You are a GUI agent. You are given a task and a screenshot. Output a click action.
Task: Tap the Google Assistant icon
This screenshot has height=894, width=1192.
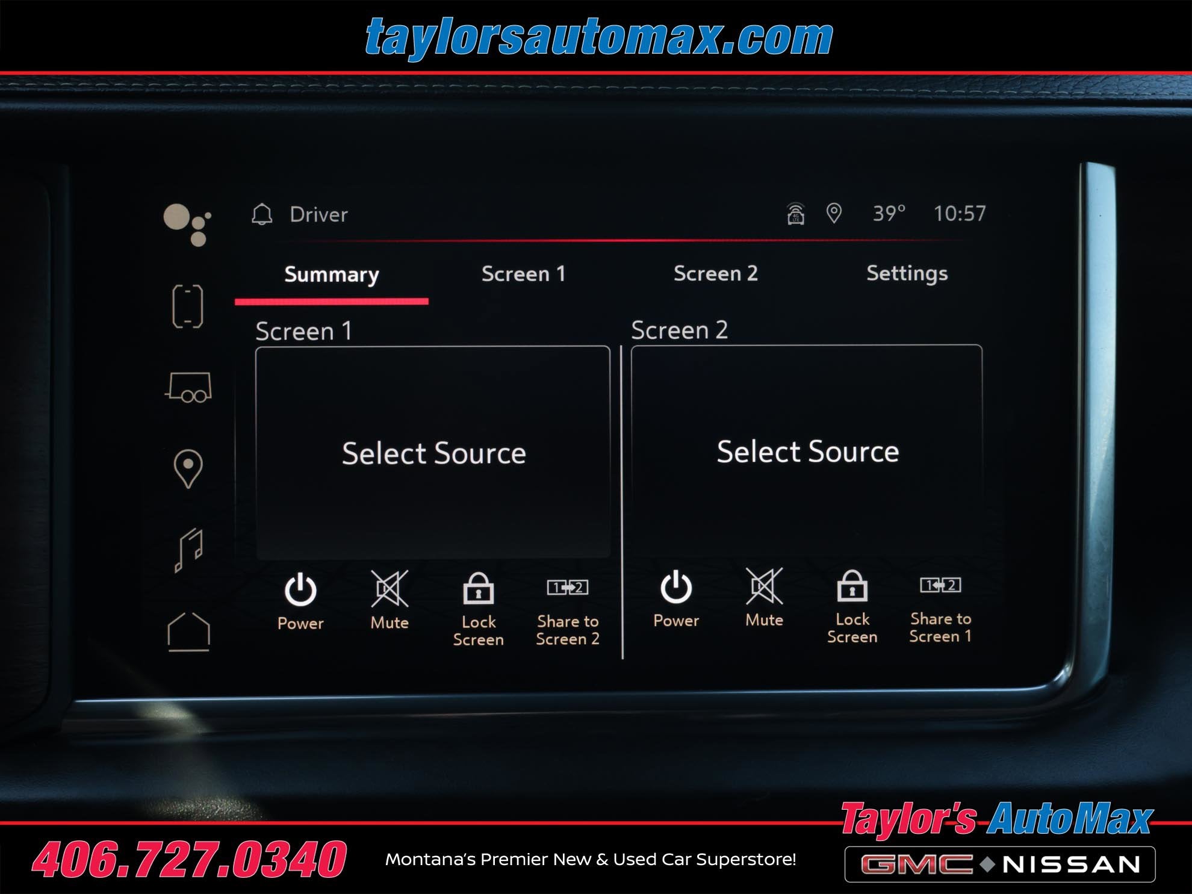[187, 225]
